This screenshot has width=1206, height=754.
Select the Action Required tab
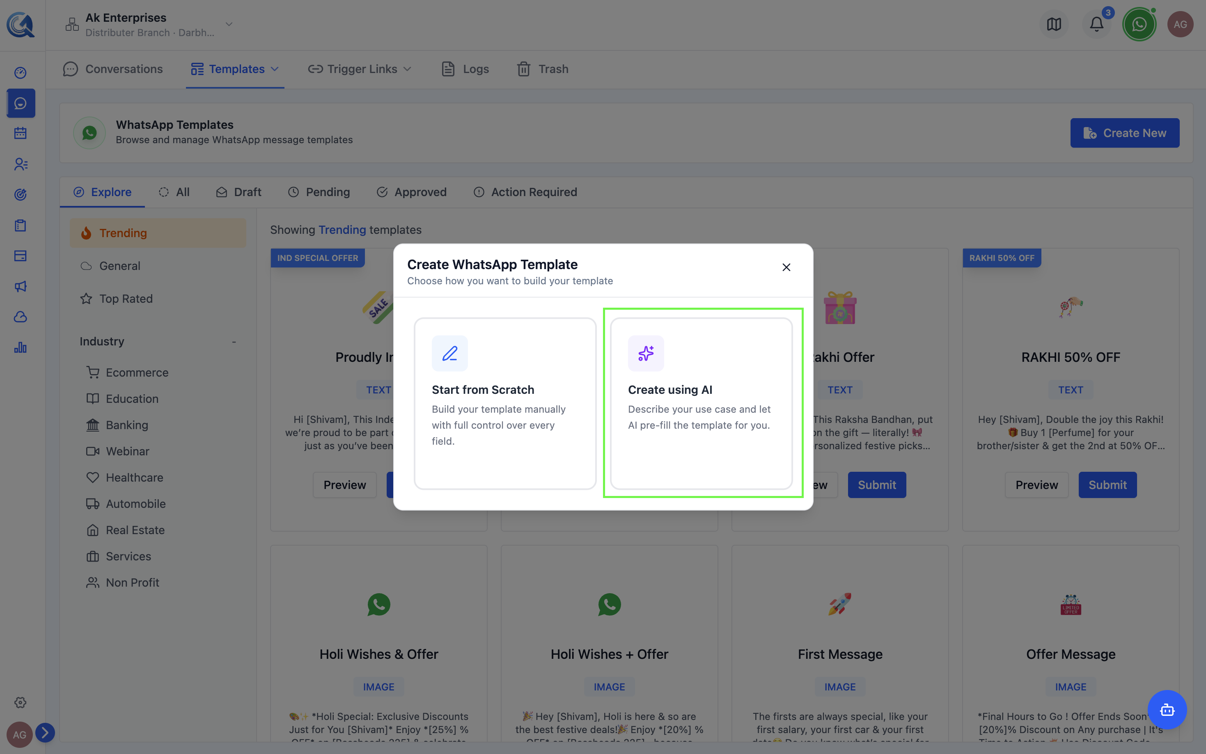525,192
